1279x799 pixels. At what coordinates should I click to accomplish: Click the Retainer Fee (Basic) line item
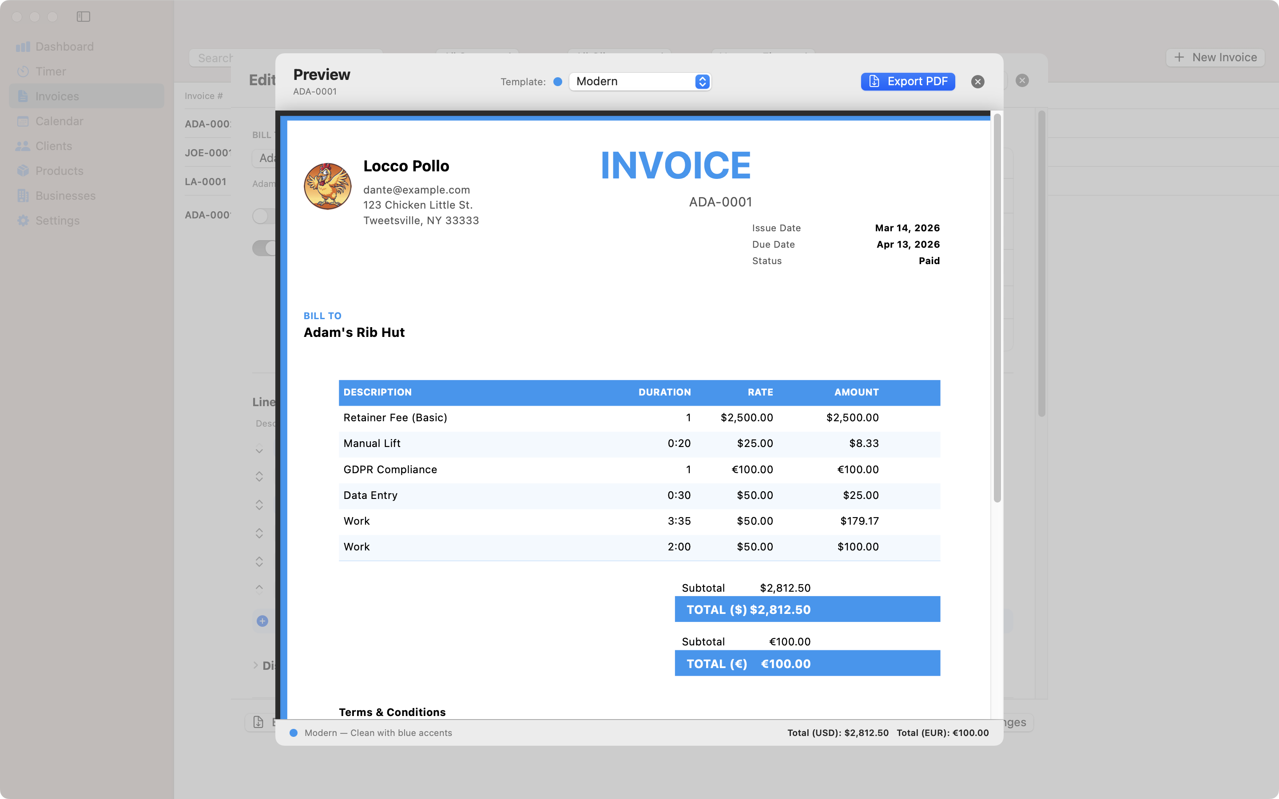pos(639,418)
